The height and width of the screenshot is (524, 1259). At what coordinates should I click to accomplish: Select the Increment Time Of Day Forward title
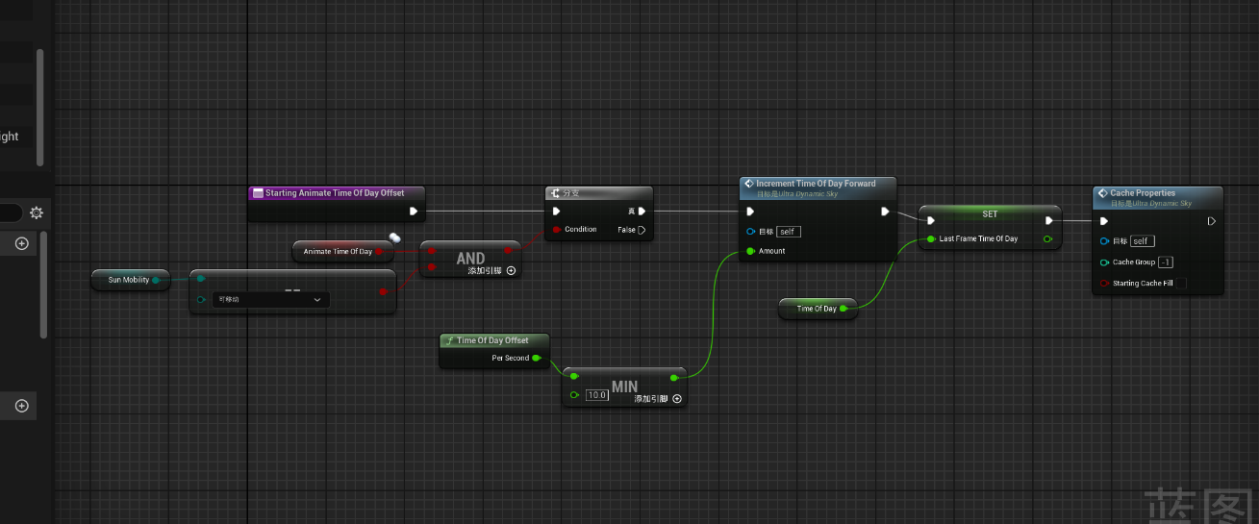(816, 184)
